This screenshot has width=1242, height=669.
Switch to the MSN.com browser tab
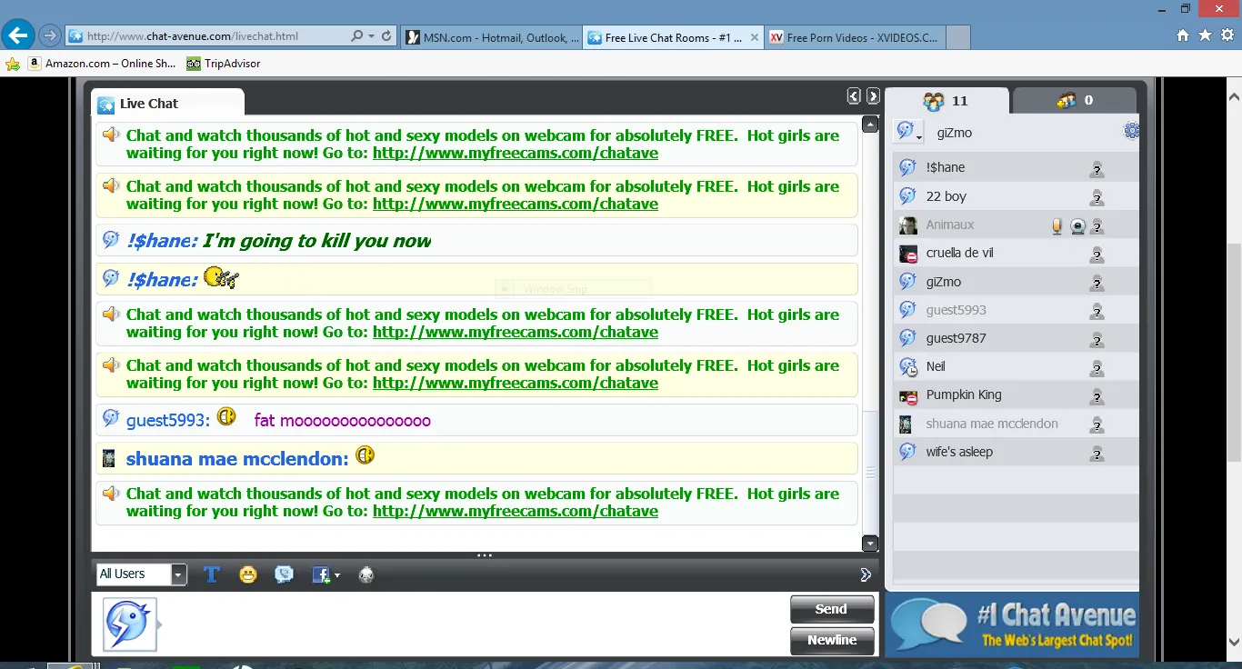click(491, 37)
